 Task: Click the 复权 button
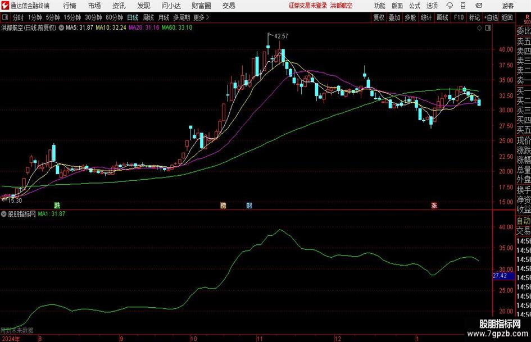pyautogui.click(x=379, y=17)
